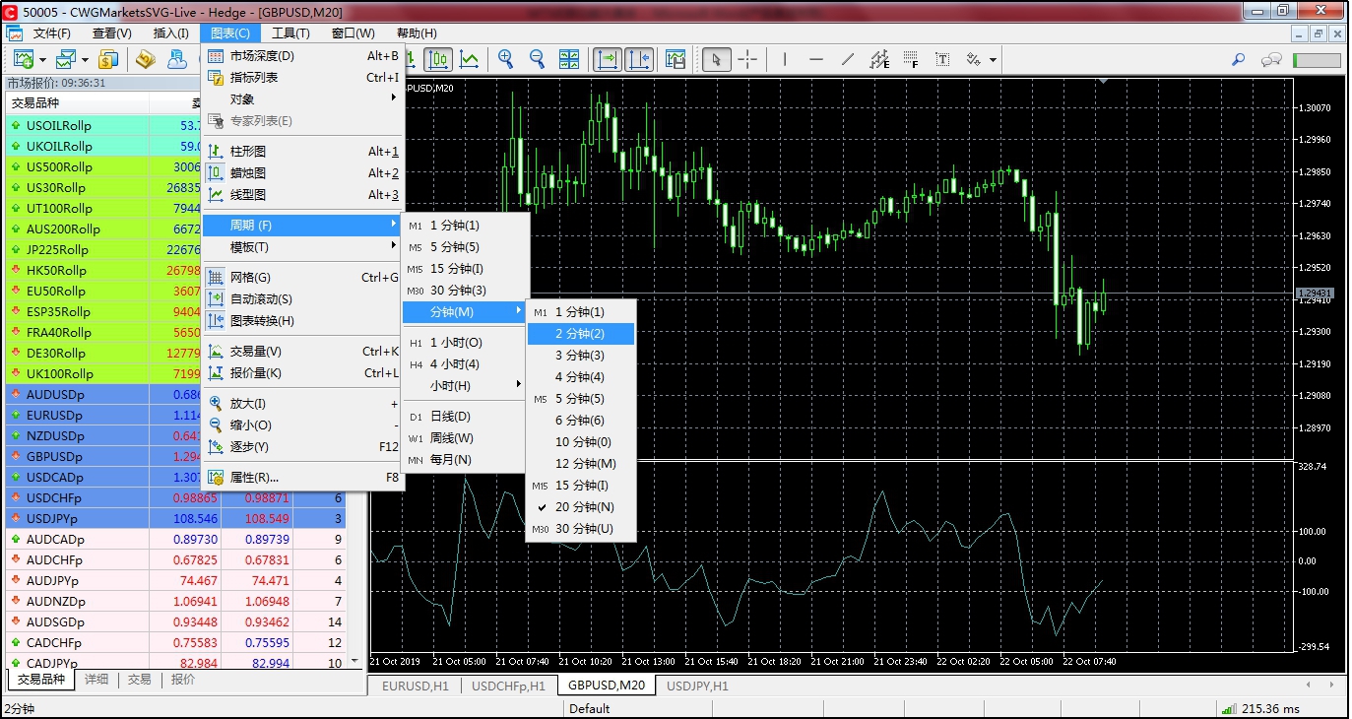Image resolution: width=1352 pixels, height=719 pixels.
Task: Toggle the Auto Scroll toolbar icon
Action: 608,60
